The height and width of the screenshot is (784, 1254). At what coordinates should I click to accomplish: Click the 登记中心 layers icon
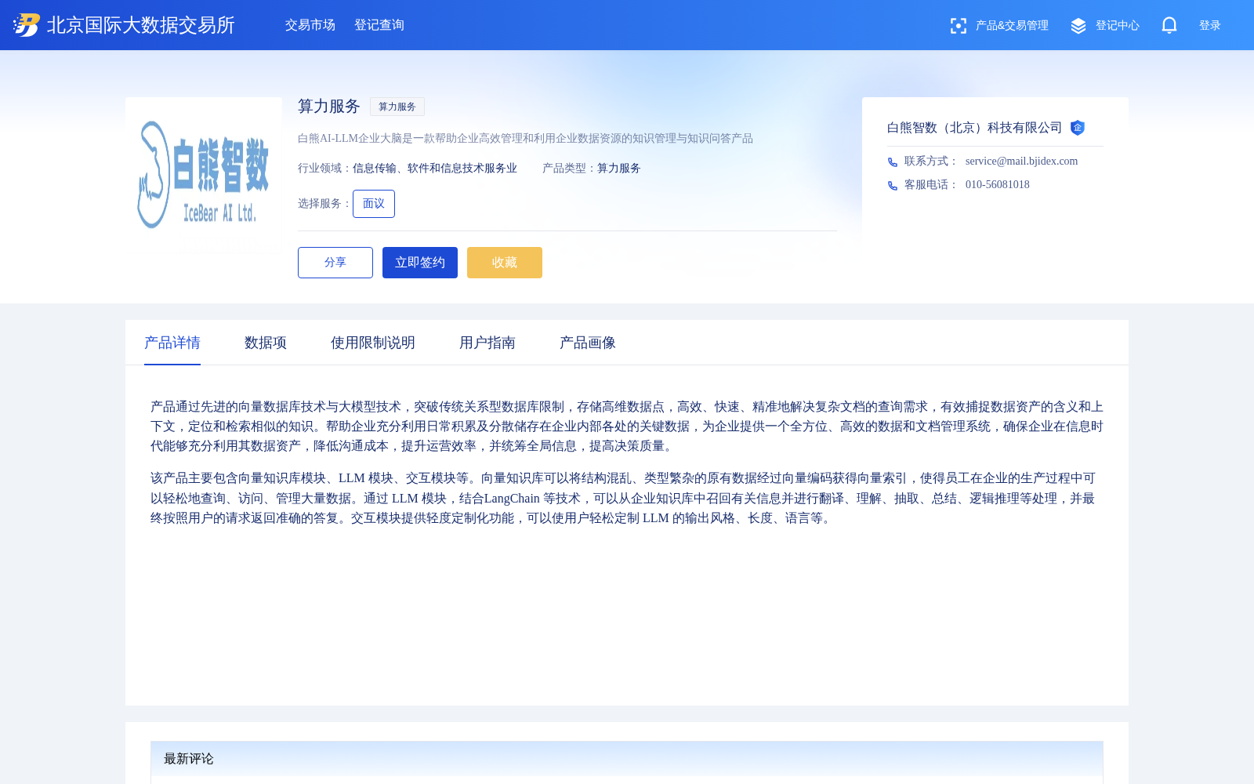coord(1078,26)
